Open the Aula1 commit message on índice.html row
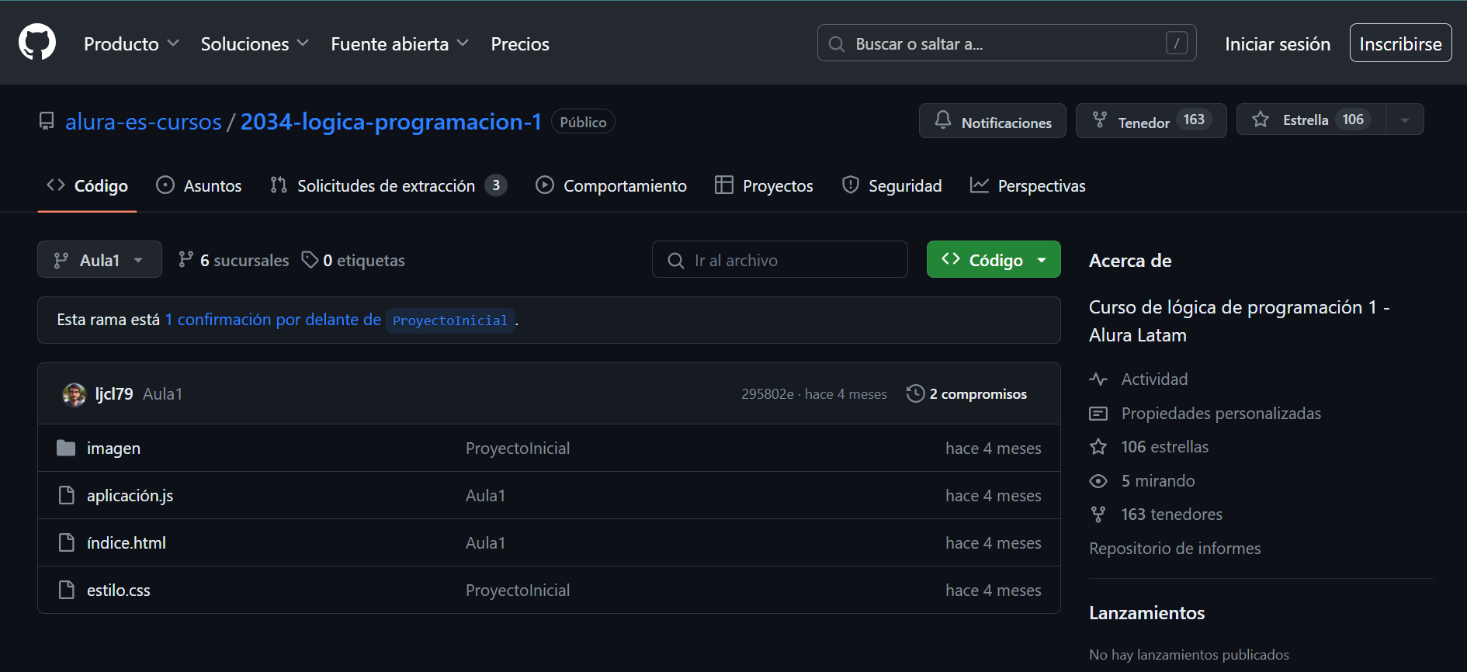This screenshot has height=672, width=1467. pos(485,543)
